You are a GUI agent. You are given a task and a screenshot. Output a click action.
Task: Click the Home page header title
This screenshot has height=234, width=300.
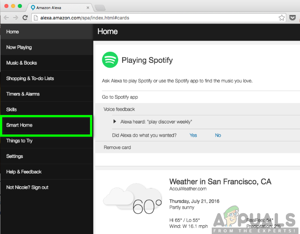pyautogui.click(x=108, y=31)
